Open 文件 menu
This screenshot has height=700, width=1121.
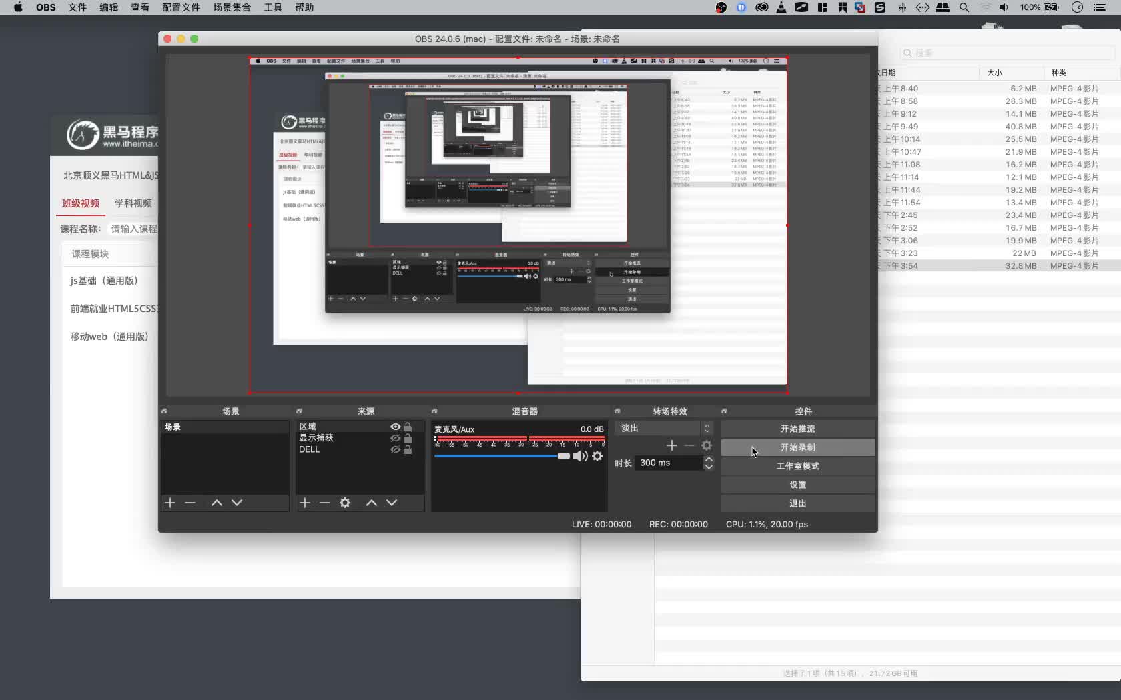[x=77, y=7]
